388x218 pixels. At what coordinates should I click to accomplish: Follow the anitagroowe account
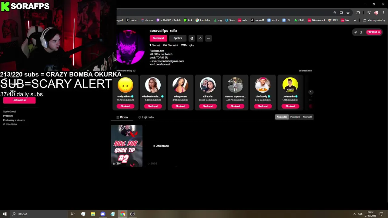click(180, 106)
